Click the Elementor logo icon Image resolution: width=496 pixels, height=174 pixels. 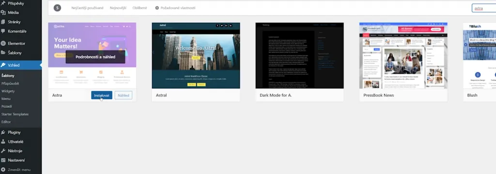(3, 43)
